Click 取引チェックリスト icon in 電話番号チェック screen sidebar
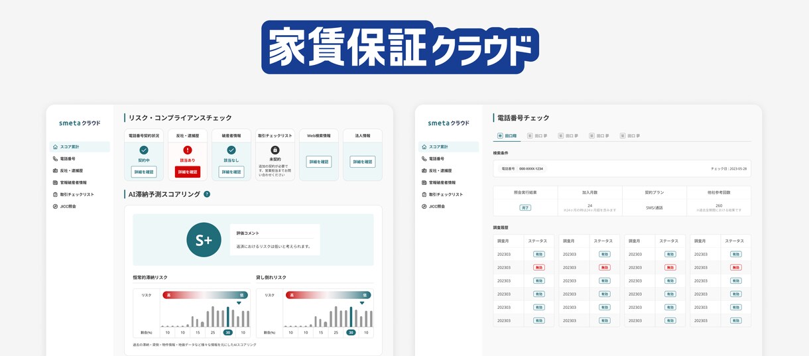809x356 pixels. (424, 195)
